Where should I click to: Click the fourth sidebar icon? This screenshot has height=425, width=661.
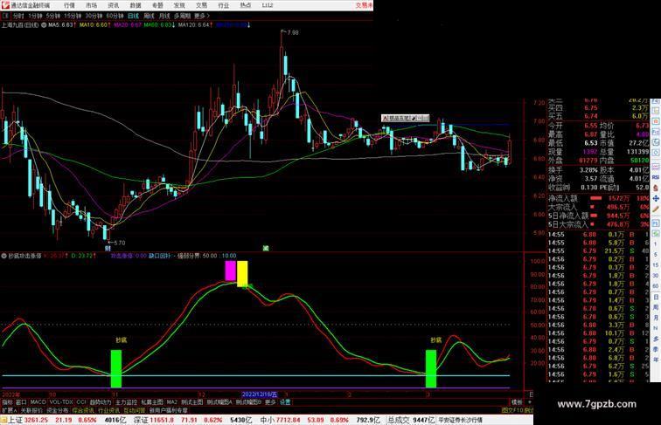[656, 132]
